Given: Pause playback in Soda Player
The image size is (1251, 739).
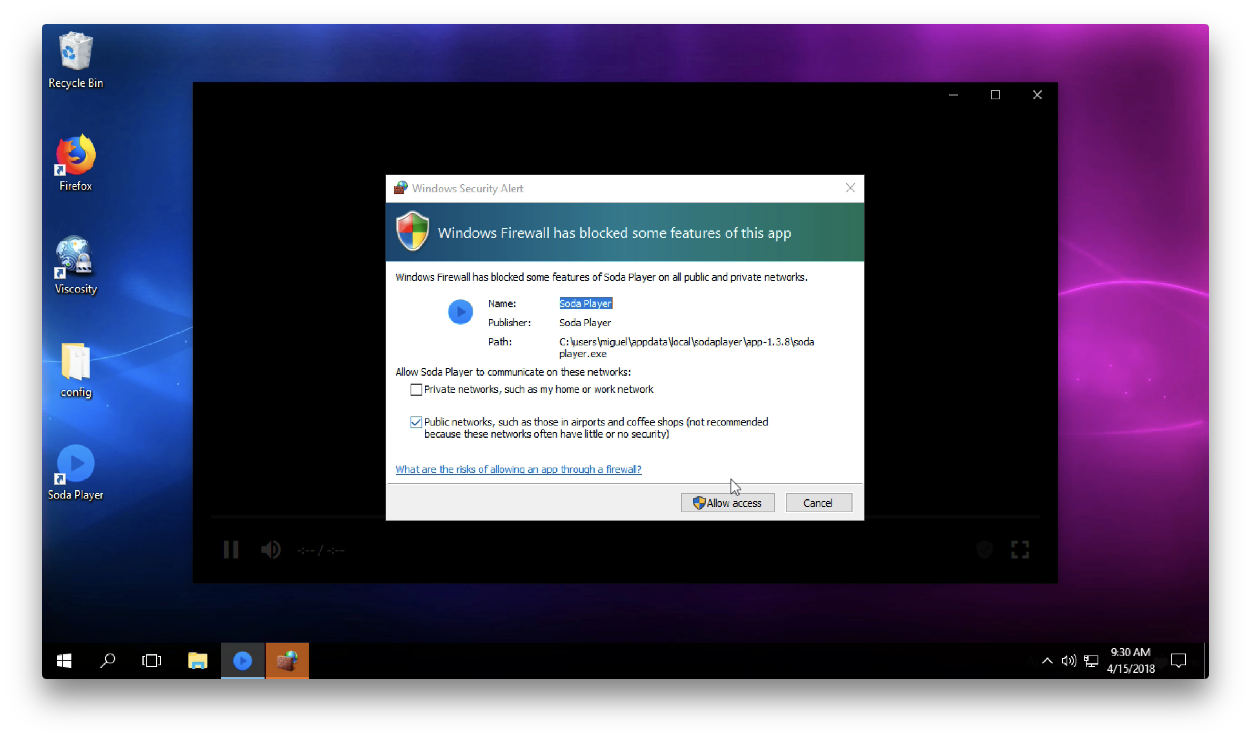Looking at the screenshot, I should [230, 550].
